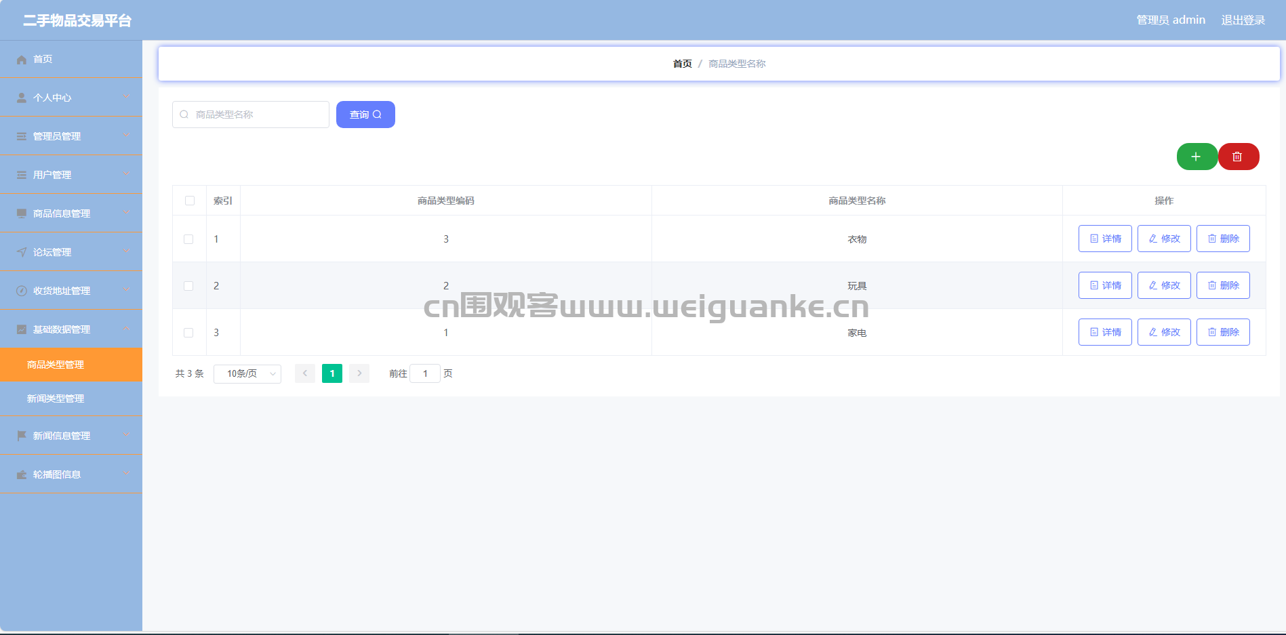Click the chart icon beside 基础数据管理
1286x635 pixels.
click(22, 330)
